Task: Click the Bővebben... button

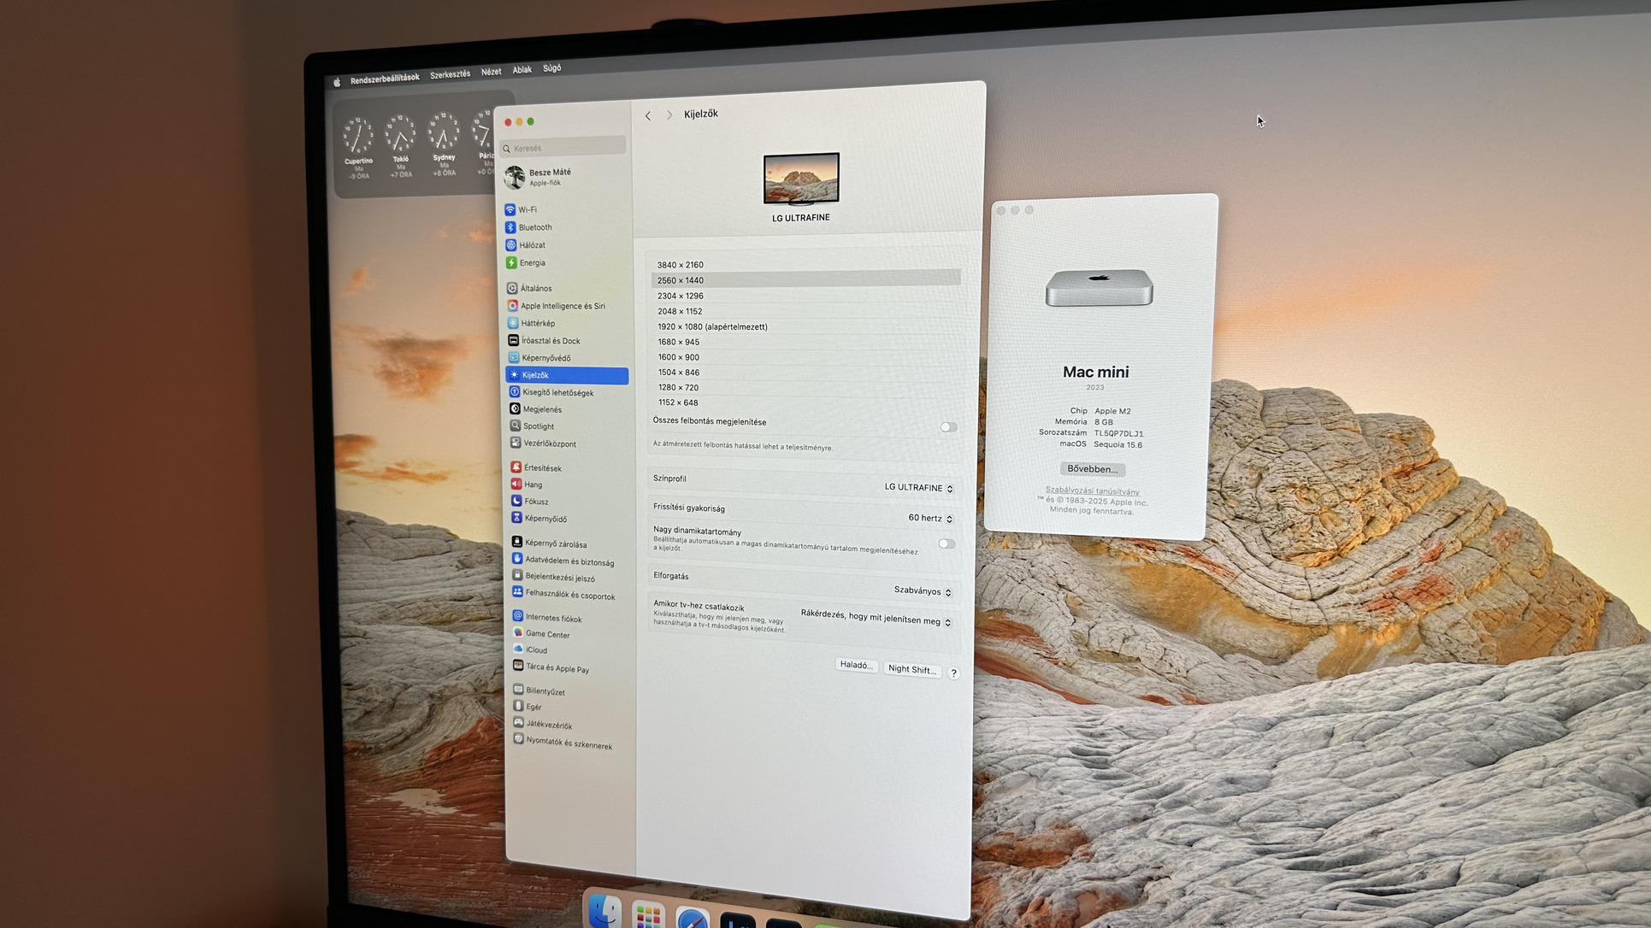Action: point(1092,469)
